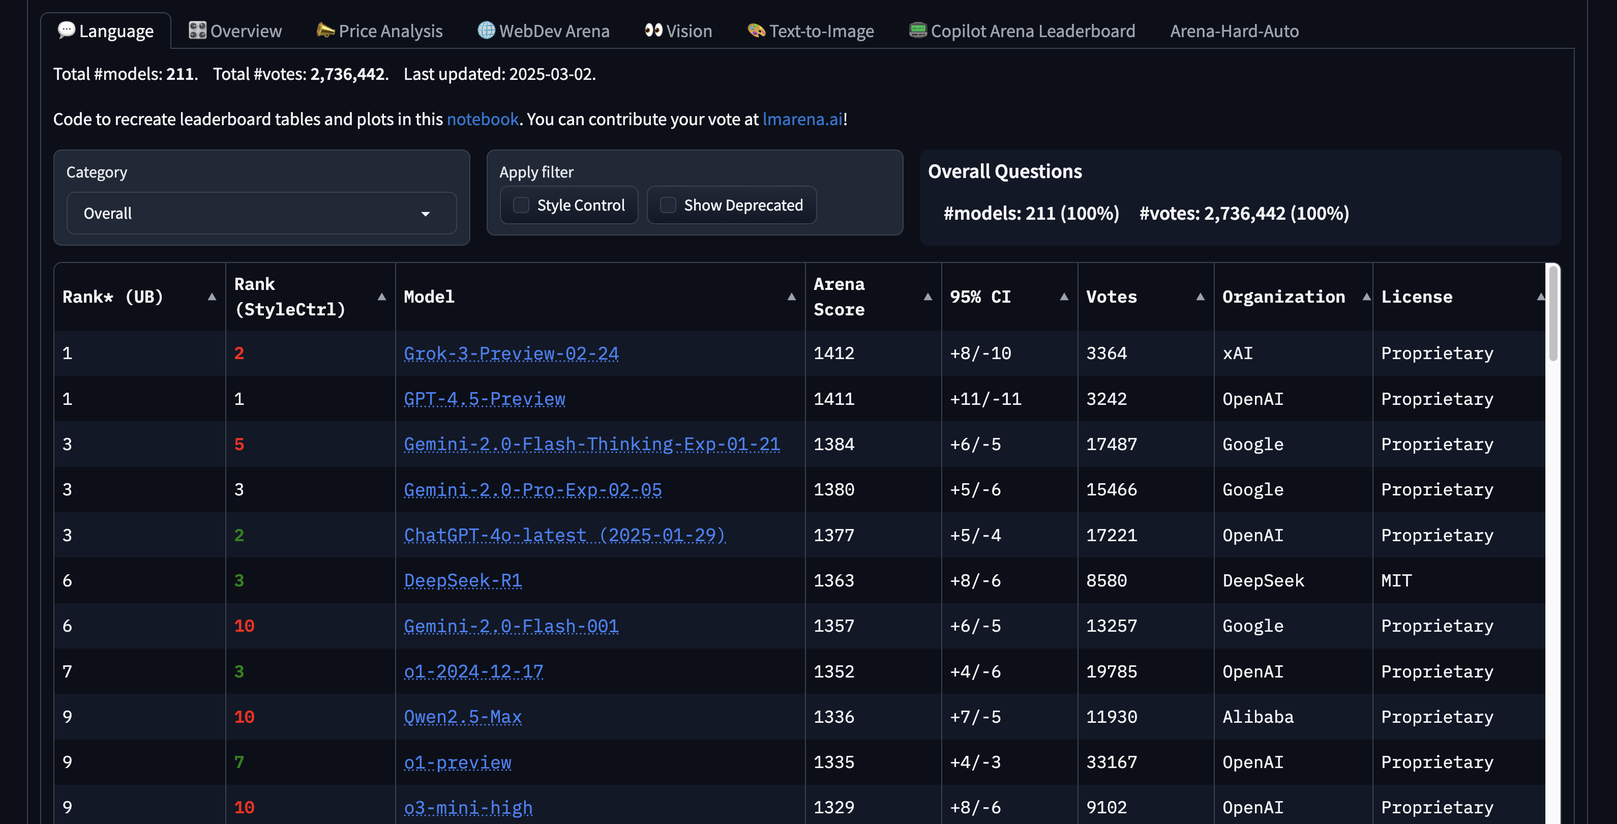Open o1-preview model link
The height and width of the screenshot is (824, 1617).
457,762
